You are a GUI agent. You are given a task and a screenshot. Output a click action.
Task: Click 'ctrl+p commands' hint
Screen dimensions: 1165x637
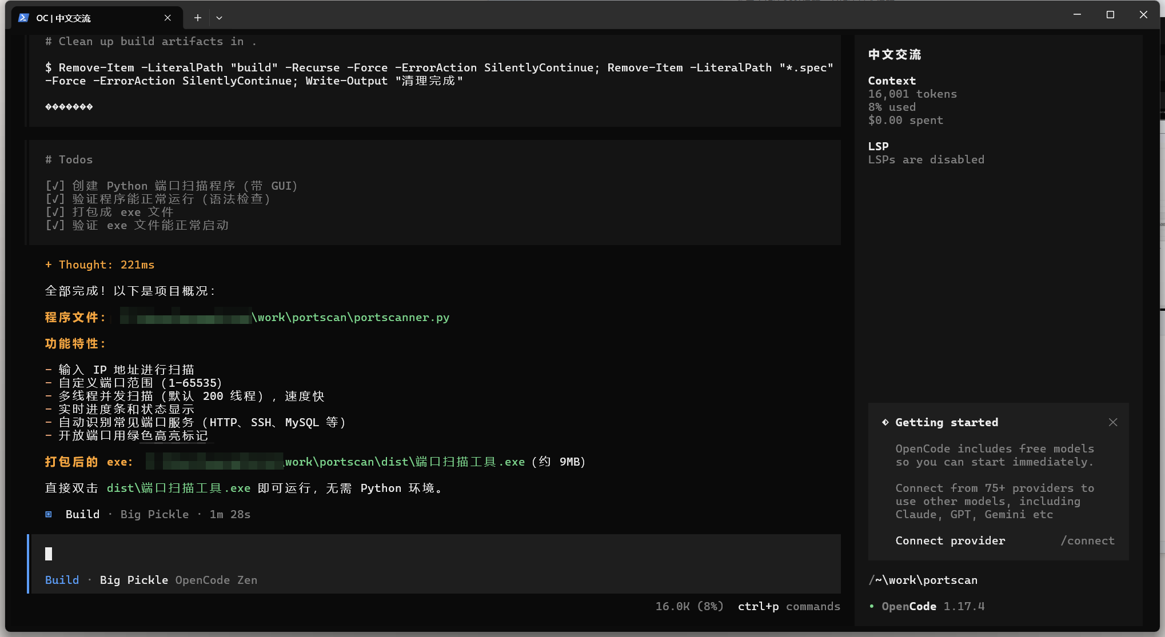pos(789,606)
